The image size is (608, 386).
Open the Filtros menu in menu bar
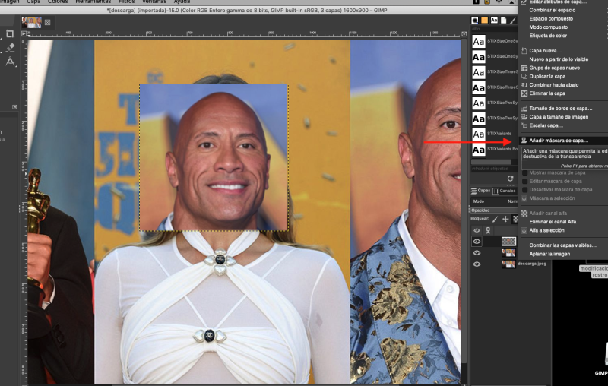pyautogui.click(x=126, y=2)
